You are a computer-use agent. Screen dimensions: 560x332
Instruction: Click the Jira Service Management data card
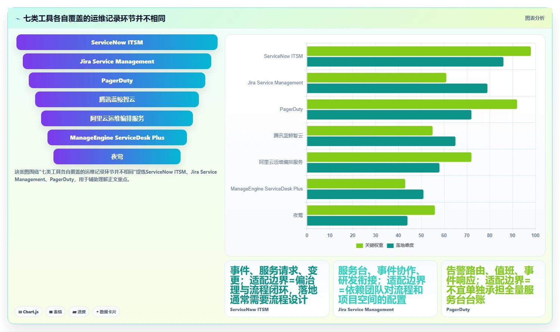[x=385, y=289]
